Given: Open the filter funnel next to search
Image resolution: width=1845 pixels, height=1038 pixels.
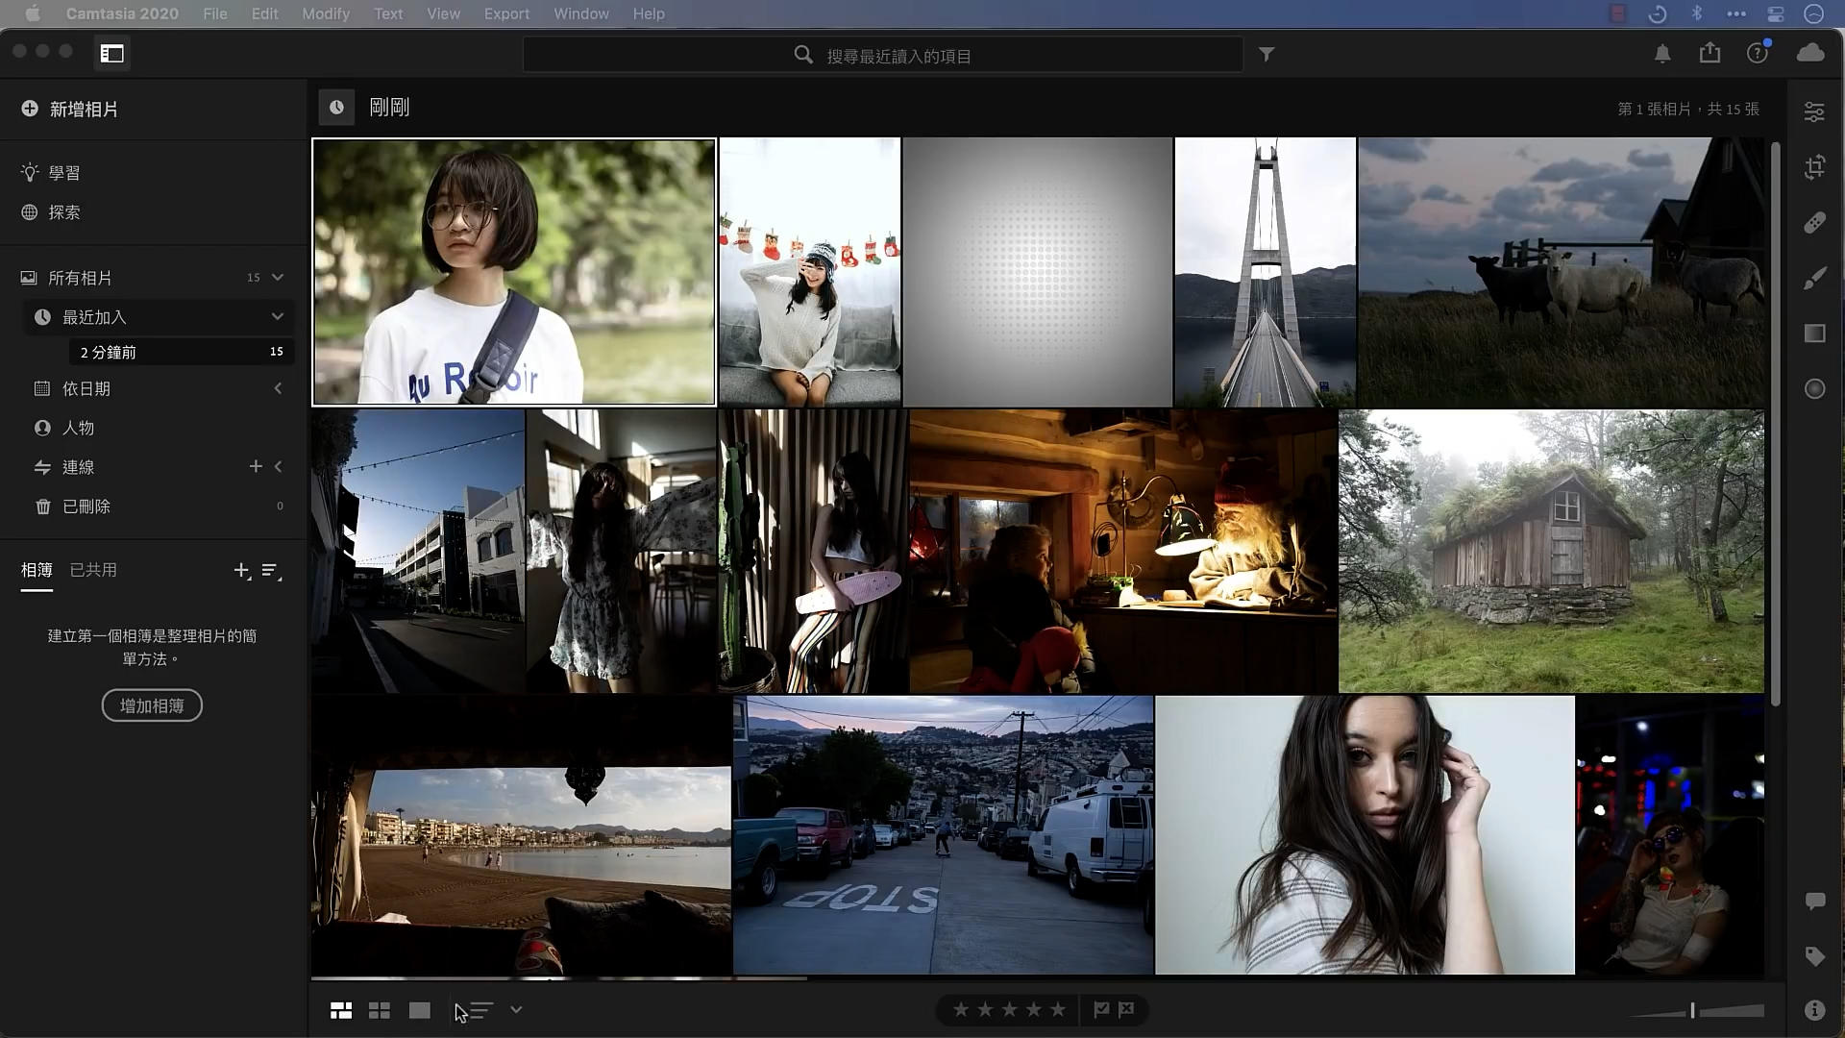Looking at the screenshot, I should 1267,55.
